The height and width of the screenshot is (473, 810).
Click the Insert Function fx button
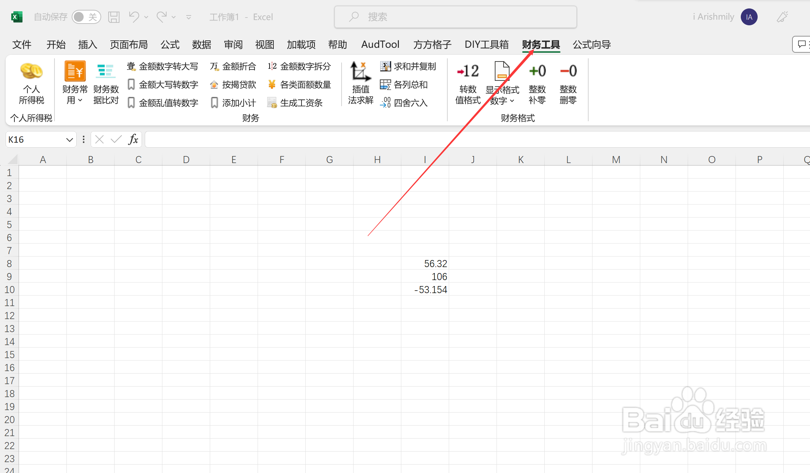pyautogui.click(x=133, y=140)
